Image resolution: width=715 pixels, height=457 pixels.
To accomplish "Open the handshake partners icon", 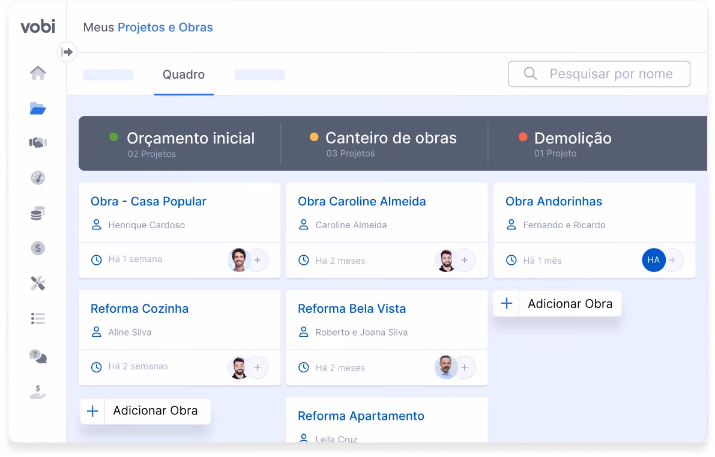I will [x=38, y=143].
